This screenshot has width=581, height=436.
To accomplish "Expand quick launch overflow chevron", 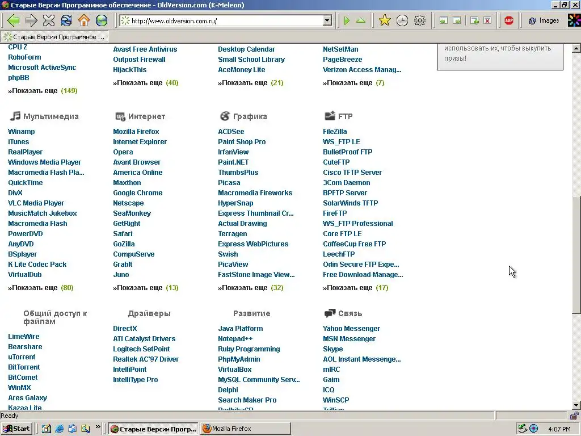I will click(98, 427).
